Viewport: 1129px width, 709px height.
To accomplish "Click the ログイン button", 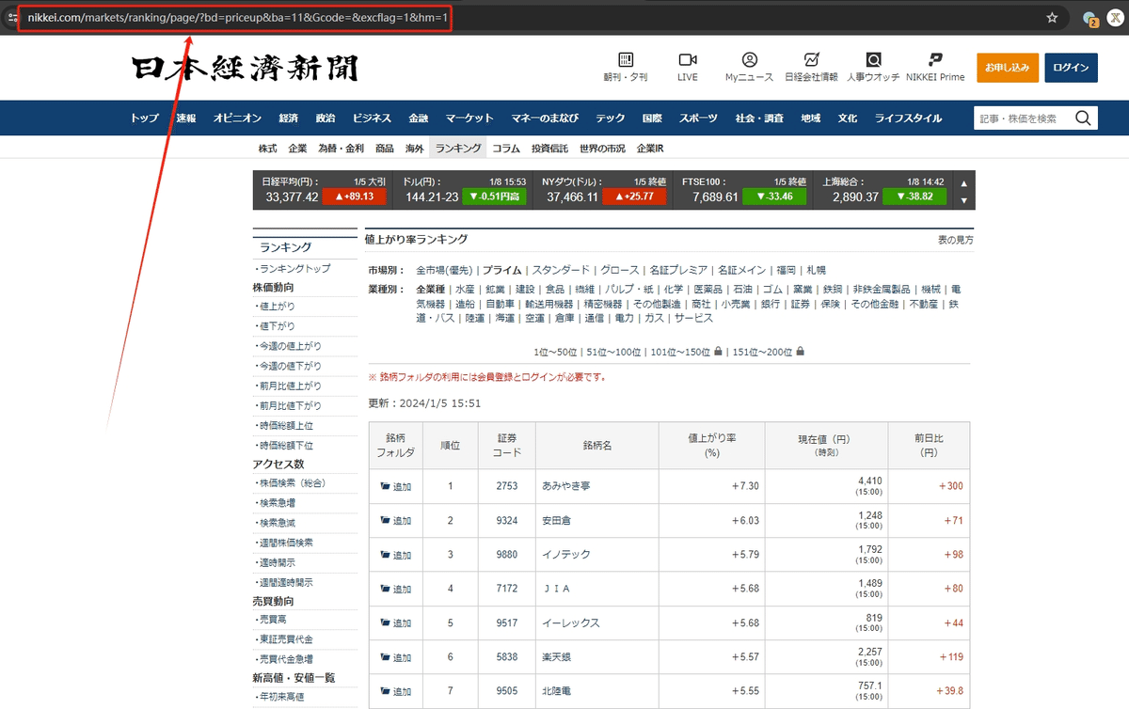I will (1071, 68).
